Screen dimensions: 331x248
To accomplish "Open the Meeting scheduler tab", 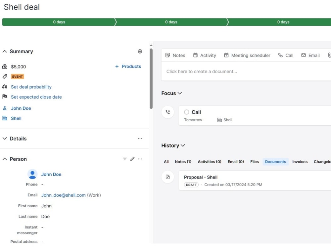I will tap(247, 55).
